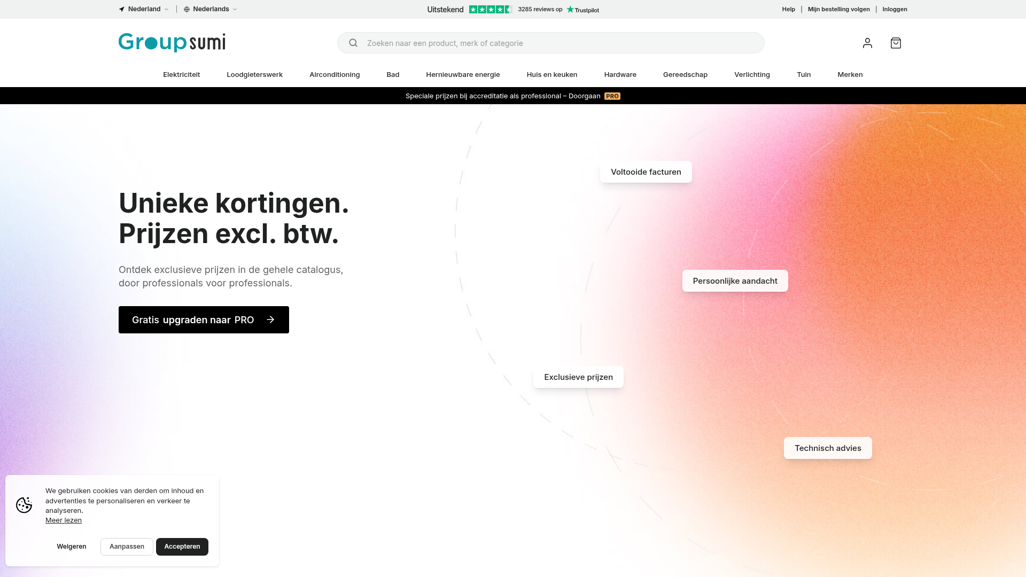Click the globe icon beside Nederlands
Image resolution: width=1026 pixels, height=577 pixels.
tap(186, 9)
